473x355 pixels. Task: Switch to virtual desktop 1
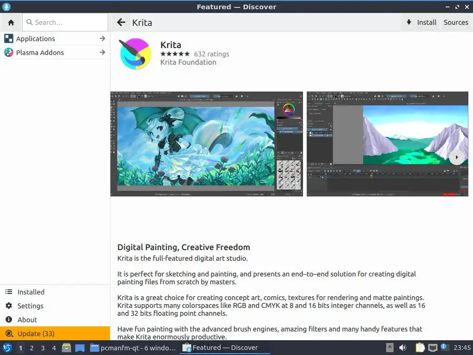(20, 348)
